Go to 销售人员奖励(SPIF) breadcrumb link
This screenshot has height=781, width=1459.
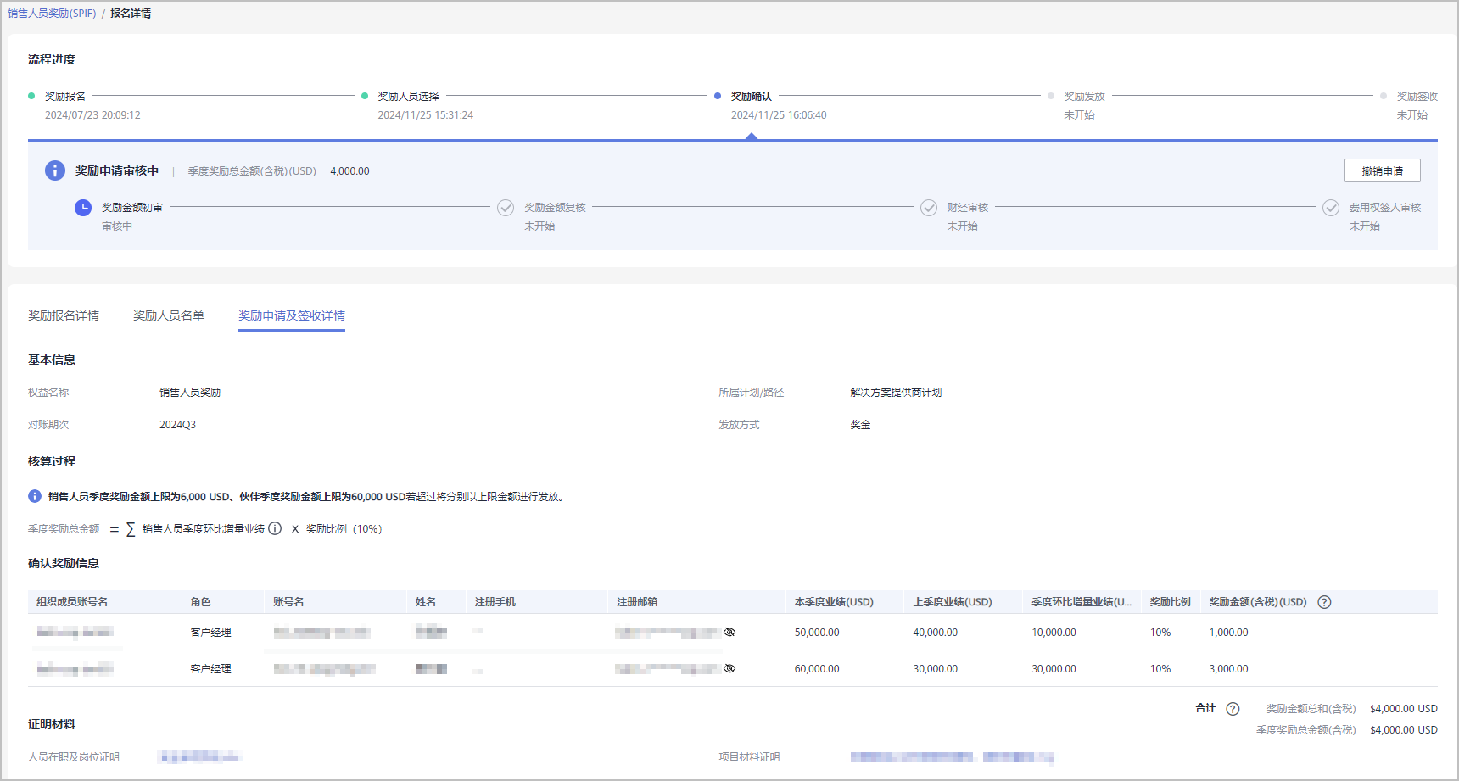point(52,14)
